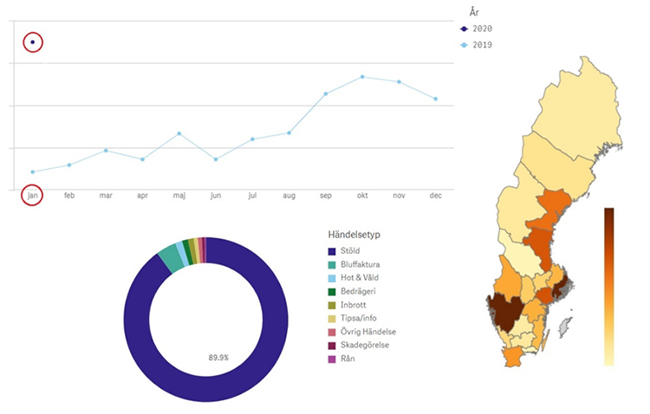Screen dimensions: 650x414
Task: Click the 2020 legend entry
Action: coord(479,29)
